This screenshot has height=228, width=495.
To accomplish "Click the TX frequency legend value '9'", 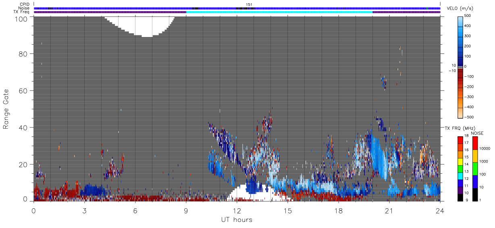I will point(467,200).
